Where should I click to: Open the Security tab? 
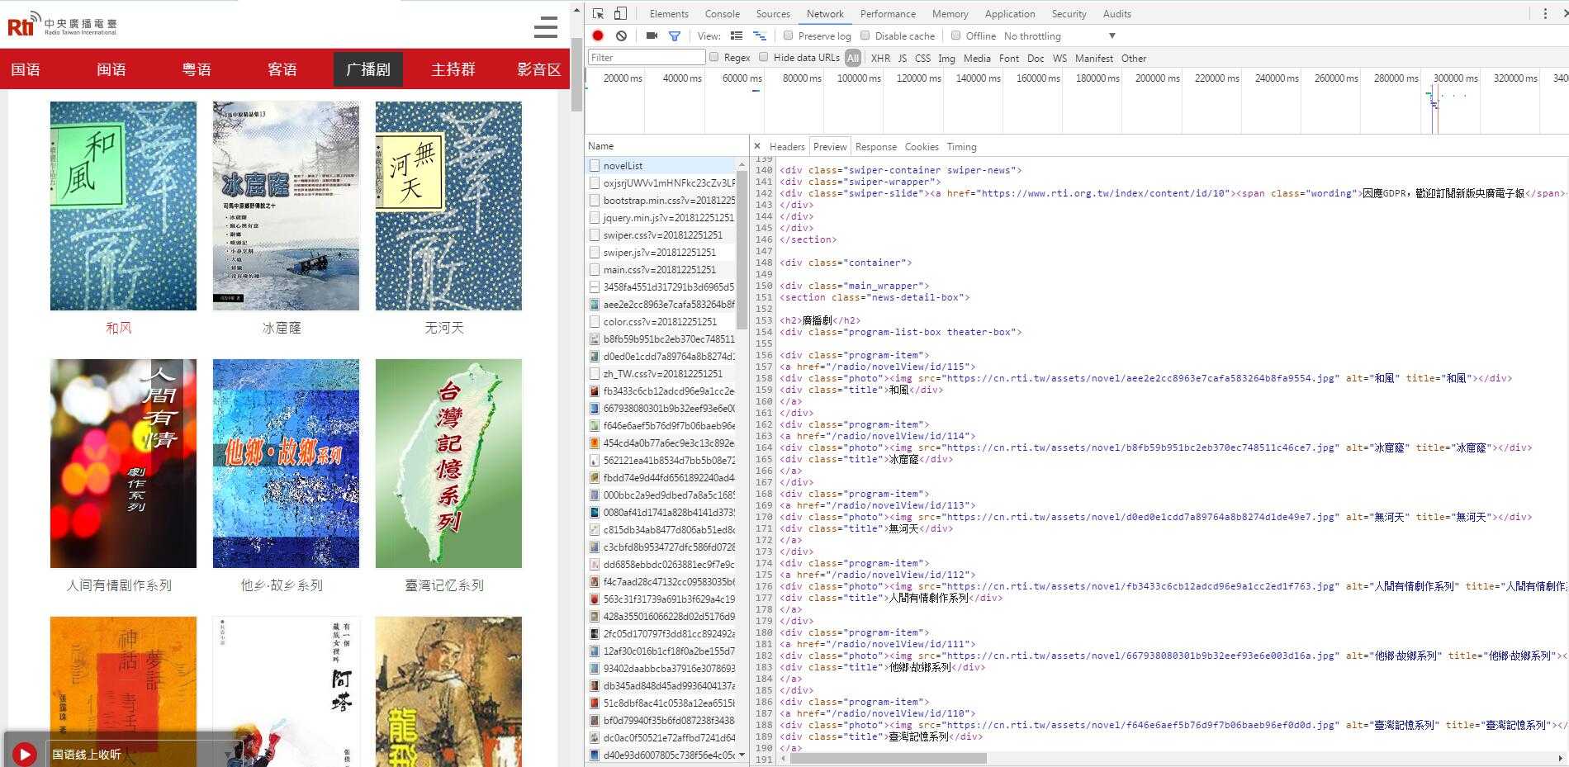coord(1069,13)
